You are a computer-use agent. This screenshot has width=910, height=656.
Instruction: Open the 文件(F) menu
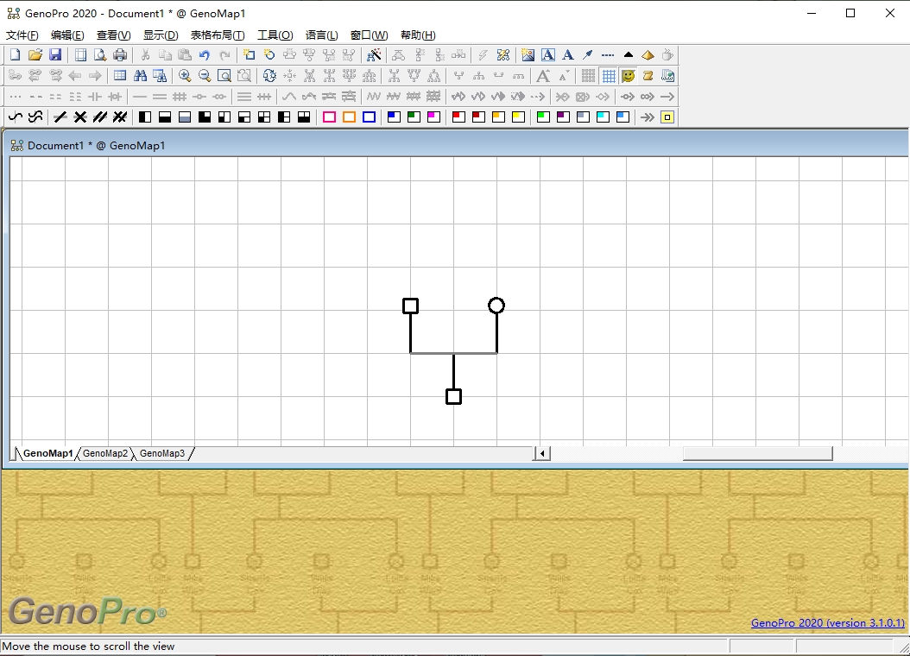tap(22, 35)
